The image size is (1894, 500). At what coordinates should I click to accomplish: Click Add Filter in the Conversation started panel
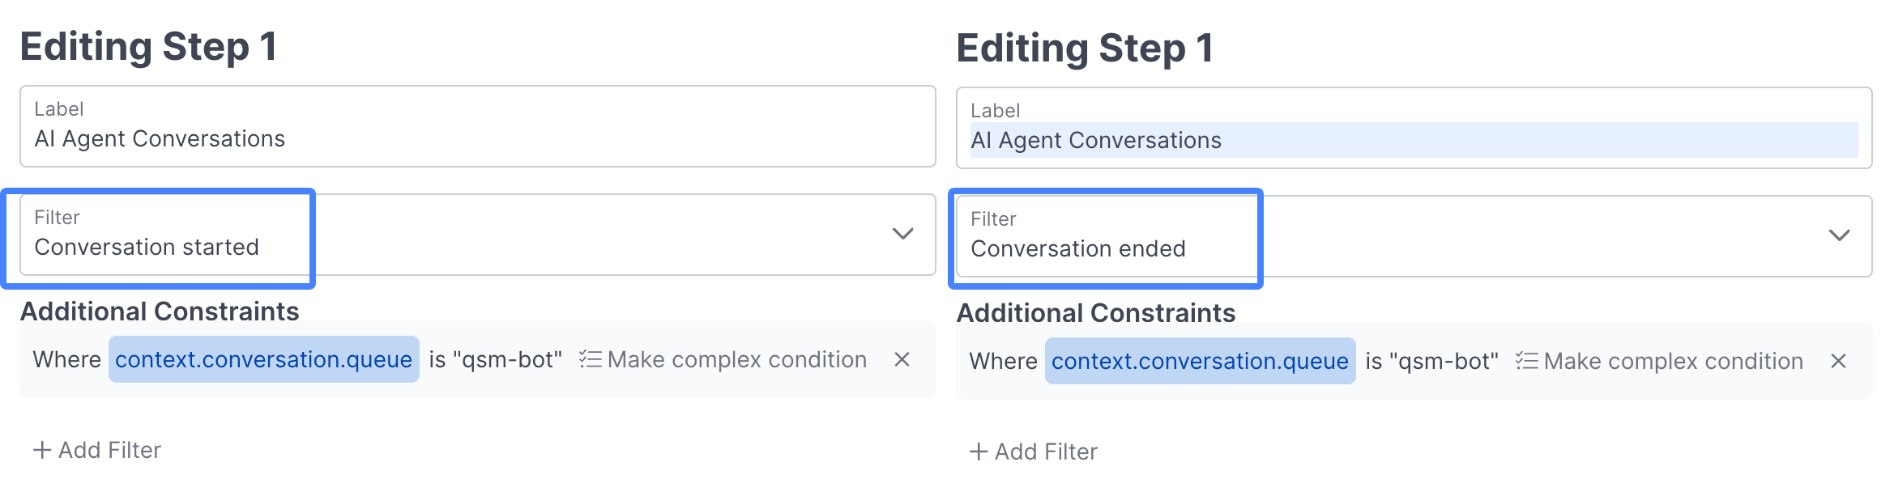pos(109,450)
